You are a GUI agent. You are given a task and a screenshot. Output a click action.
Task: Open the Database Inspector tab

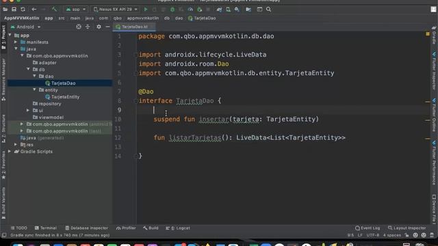click(87, 228)
